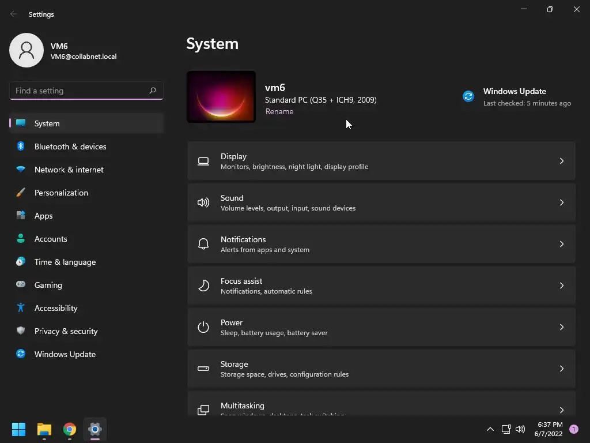Click the Personalization paintbrush icon
This screenshot has width=590, height=443.
click(x=21, y=193)
